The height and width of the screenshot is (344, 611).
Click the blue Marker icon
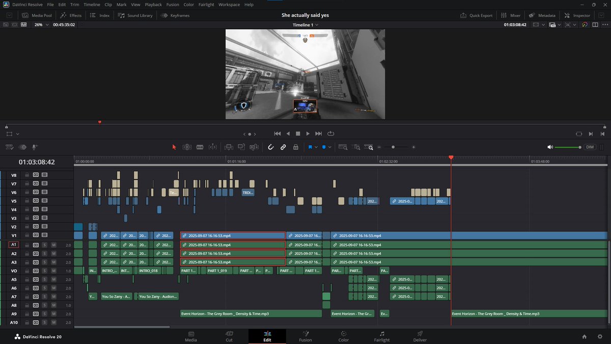point(324,147)
